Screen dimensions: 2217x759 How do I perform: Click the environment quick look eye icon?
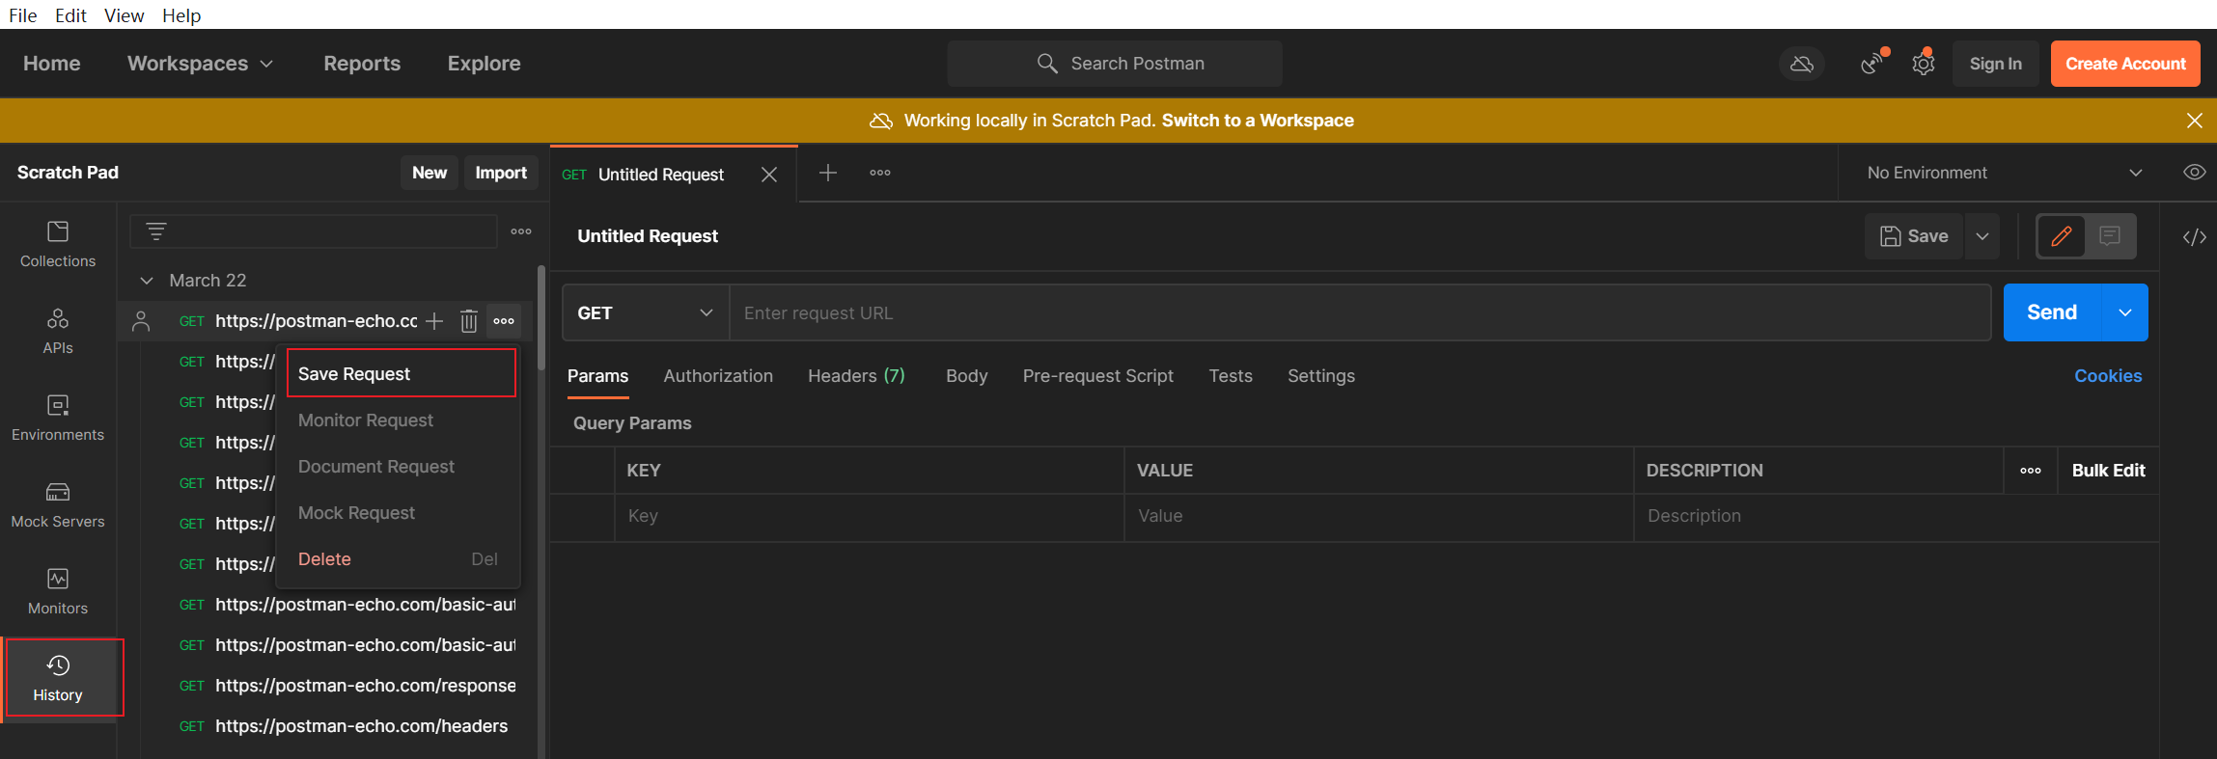click(x=2194, y=173)
